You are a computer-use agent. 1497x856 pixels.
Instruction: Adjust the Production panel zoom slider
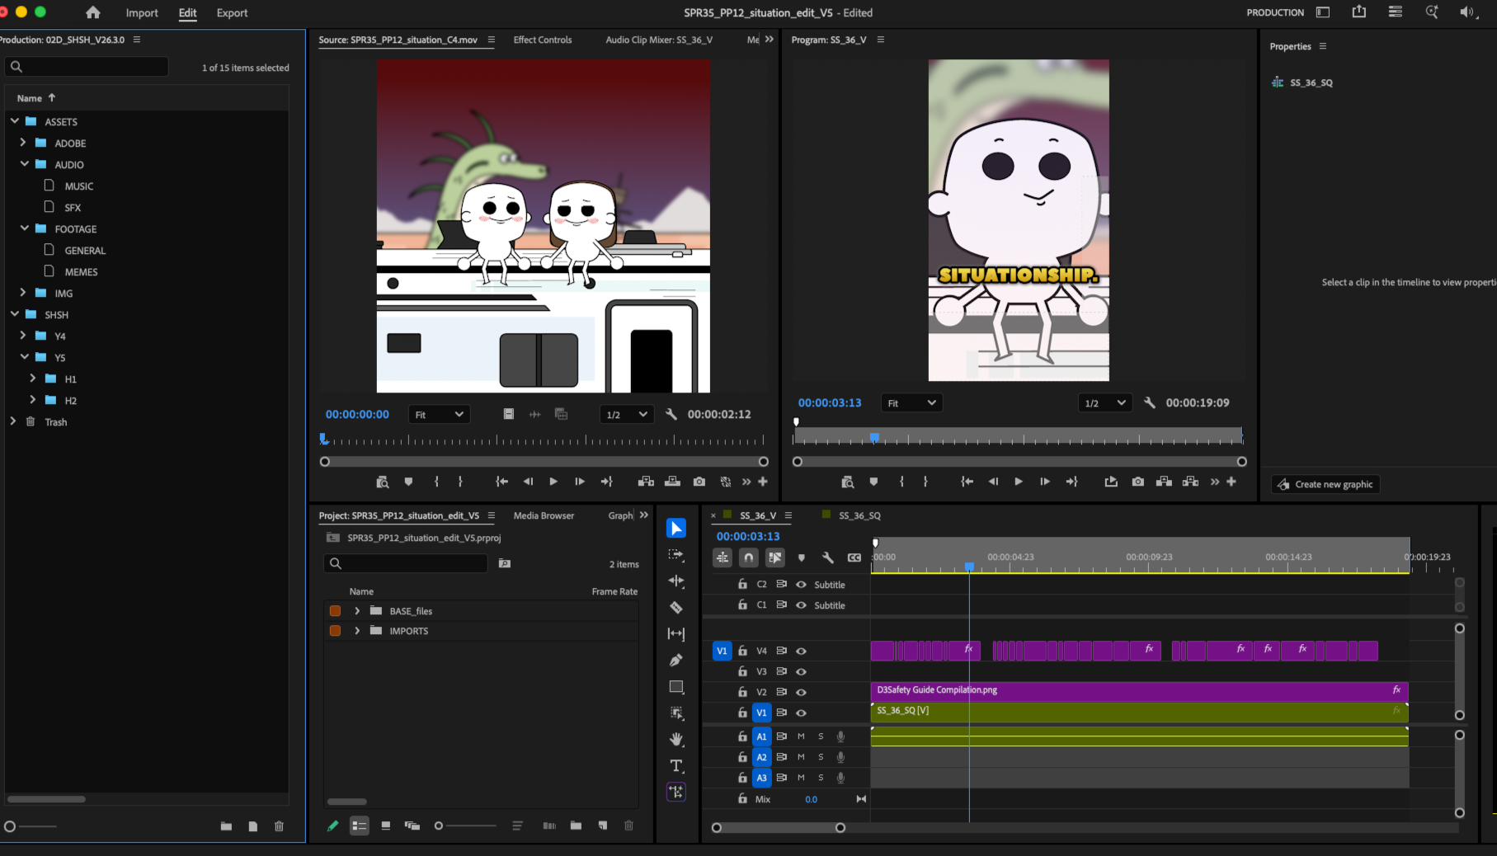(31, 826)
